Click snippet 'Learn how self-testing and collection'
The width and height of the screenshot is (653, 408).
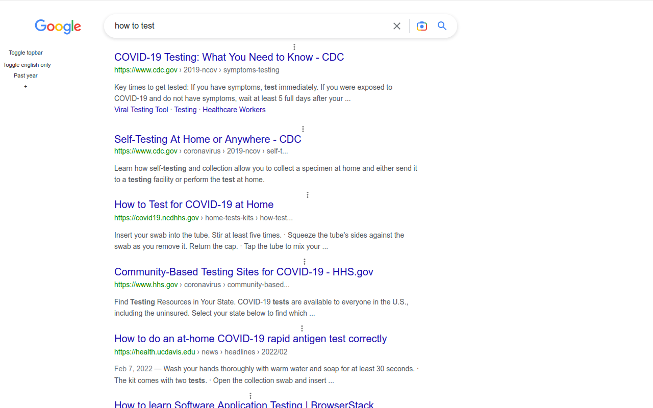266,174
